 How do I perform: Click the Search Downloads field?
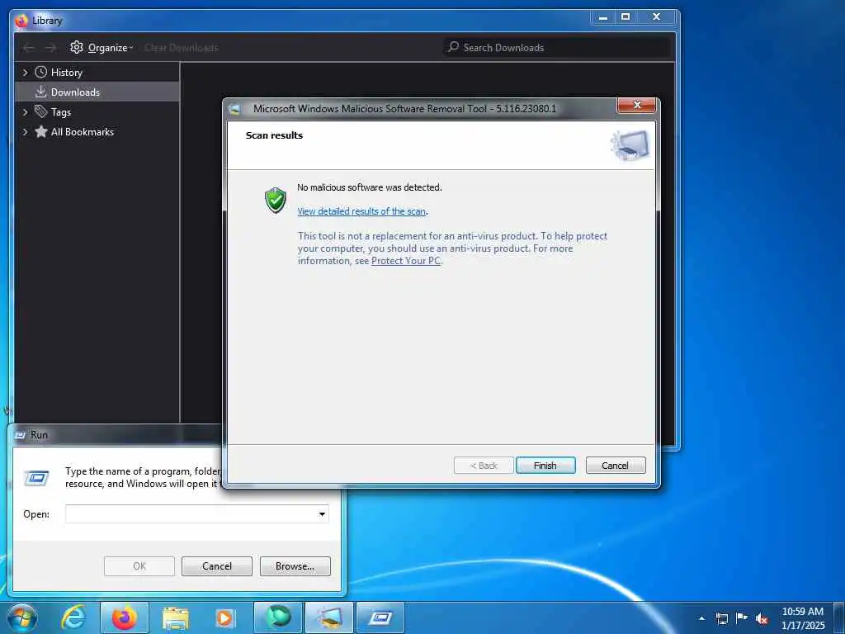pyautogui.click(x=557, y=47)
